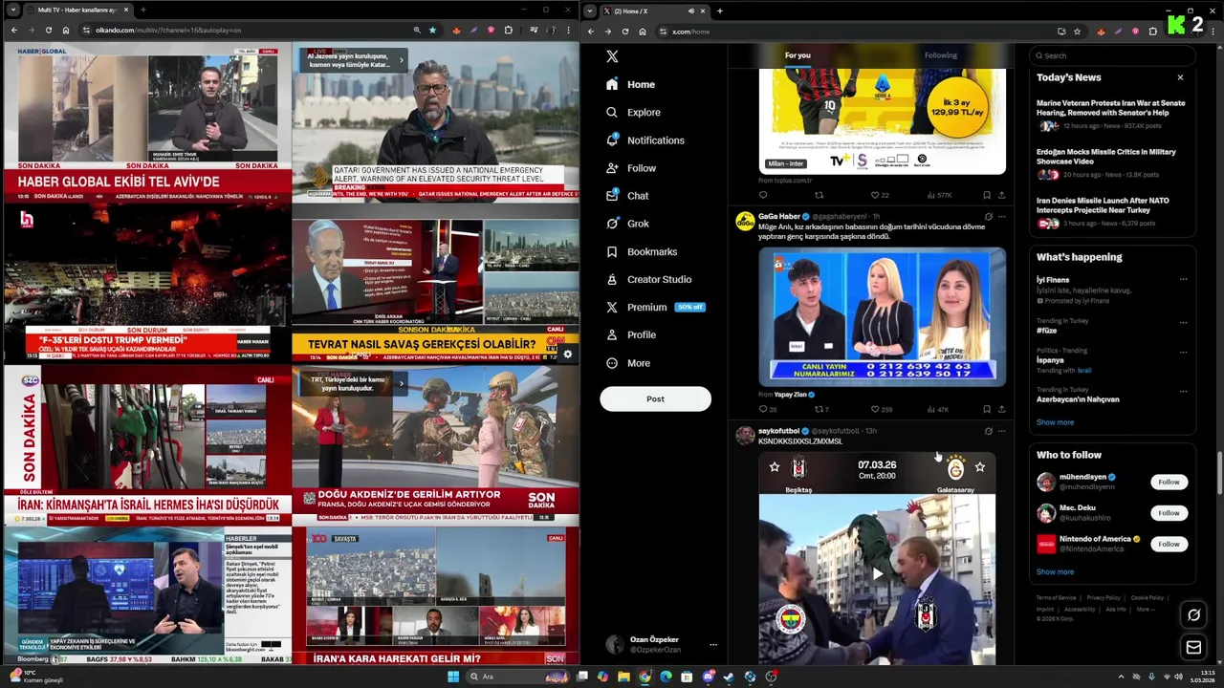View stats of the GaGa Haber post
The image size is (1224, 688).
coord(938,409)
